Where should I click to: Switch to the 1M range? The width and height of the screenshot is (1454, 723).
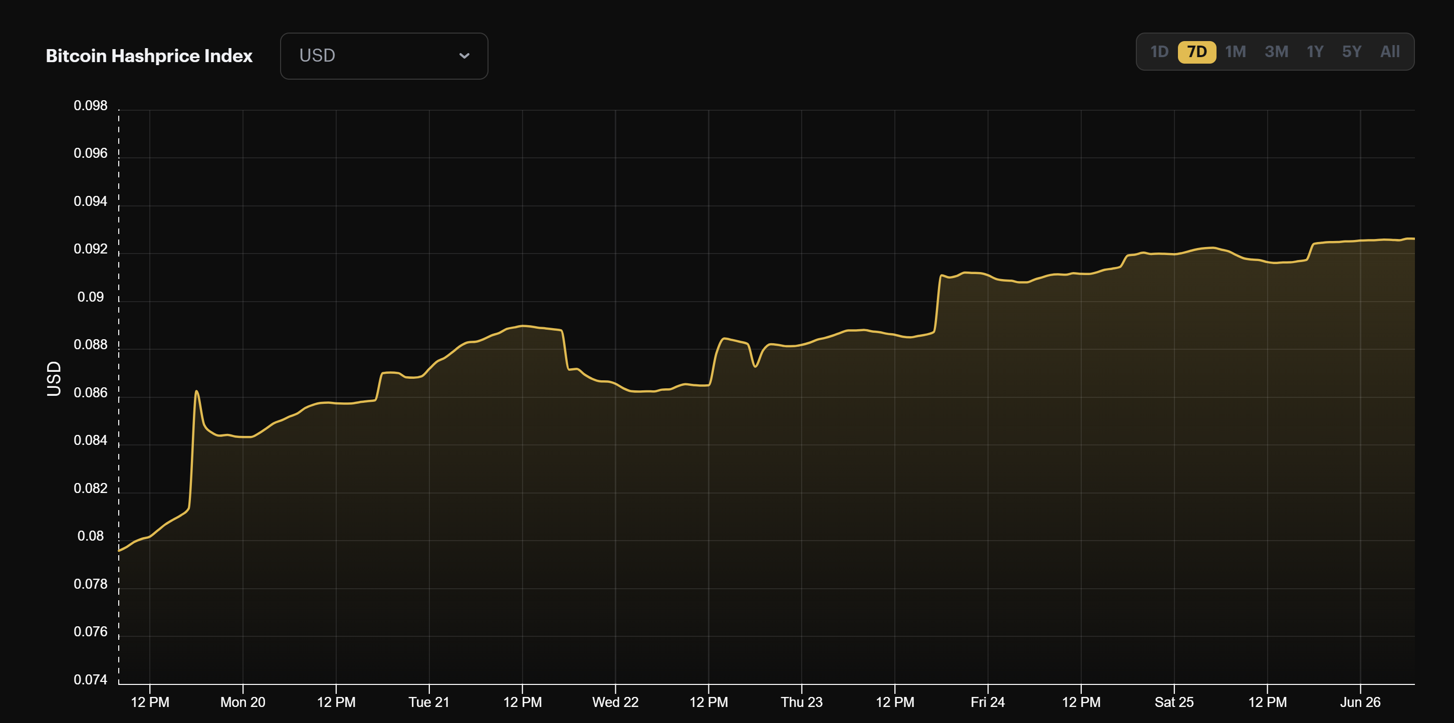click(x=1236, y=52)
